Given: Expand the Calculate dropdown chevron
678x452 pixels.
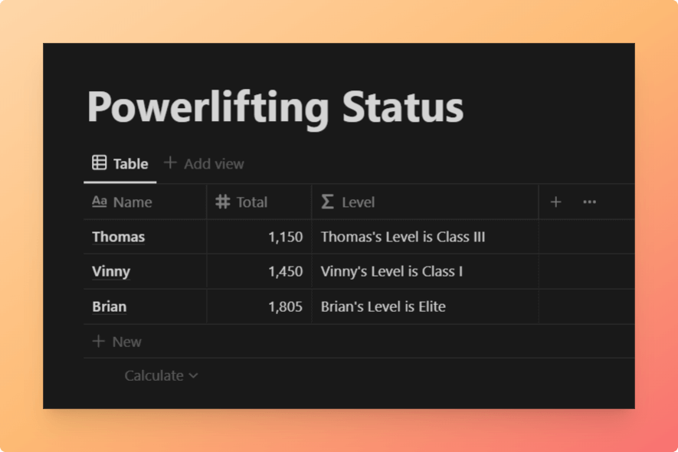Looking at the screenshot, I should [193, 376].
